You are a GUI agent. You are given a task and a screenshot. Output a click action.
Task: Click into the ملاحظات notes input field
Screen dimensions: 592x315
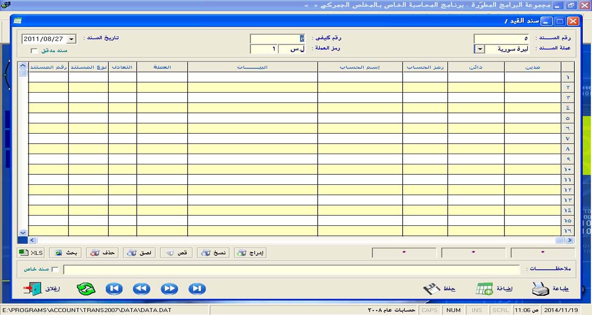[291, 270]
